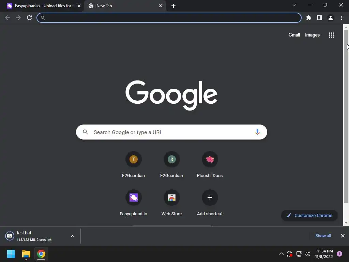This screenshot has height=262, width=349.
Task: Expand test.bat download options chevron
Action: pyautogui.click(x=73, y=236)
